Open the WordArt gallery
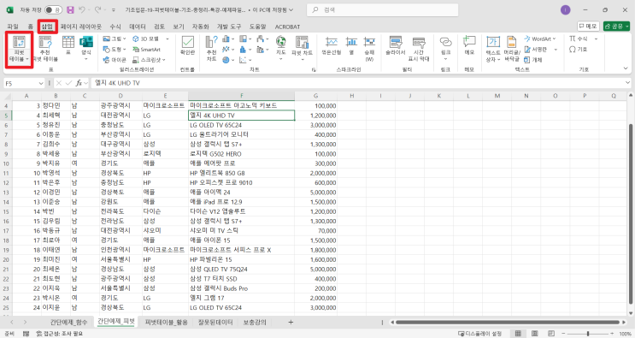635x338 pixels. [x=540, y=39]
